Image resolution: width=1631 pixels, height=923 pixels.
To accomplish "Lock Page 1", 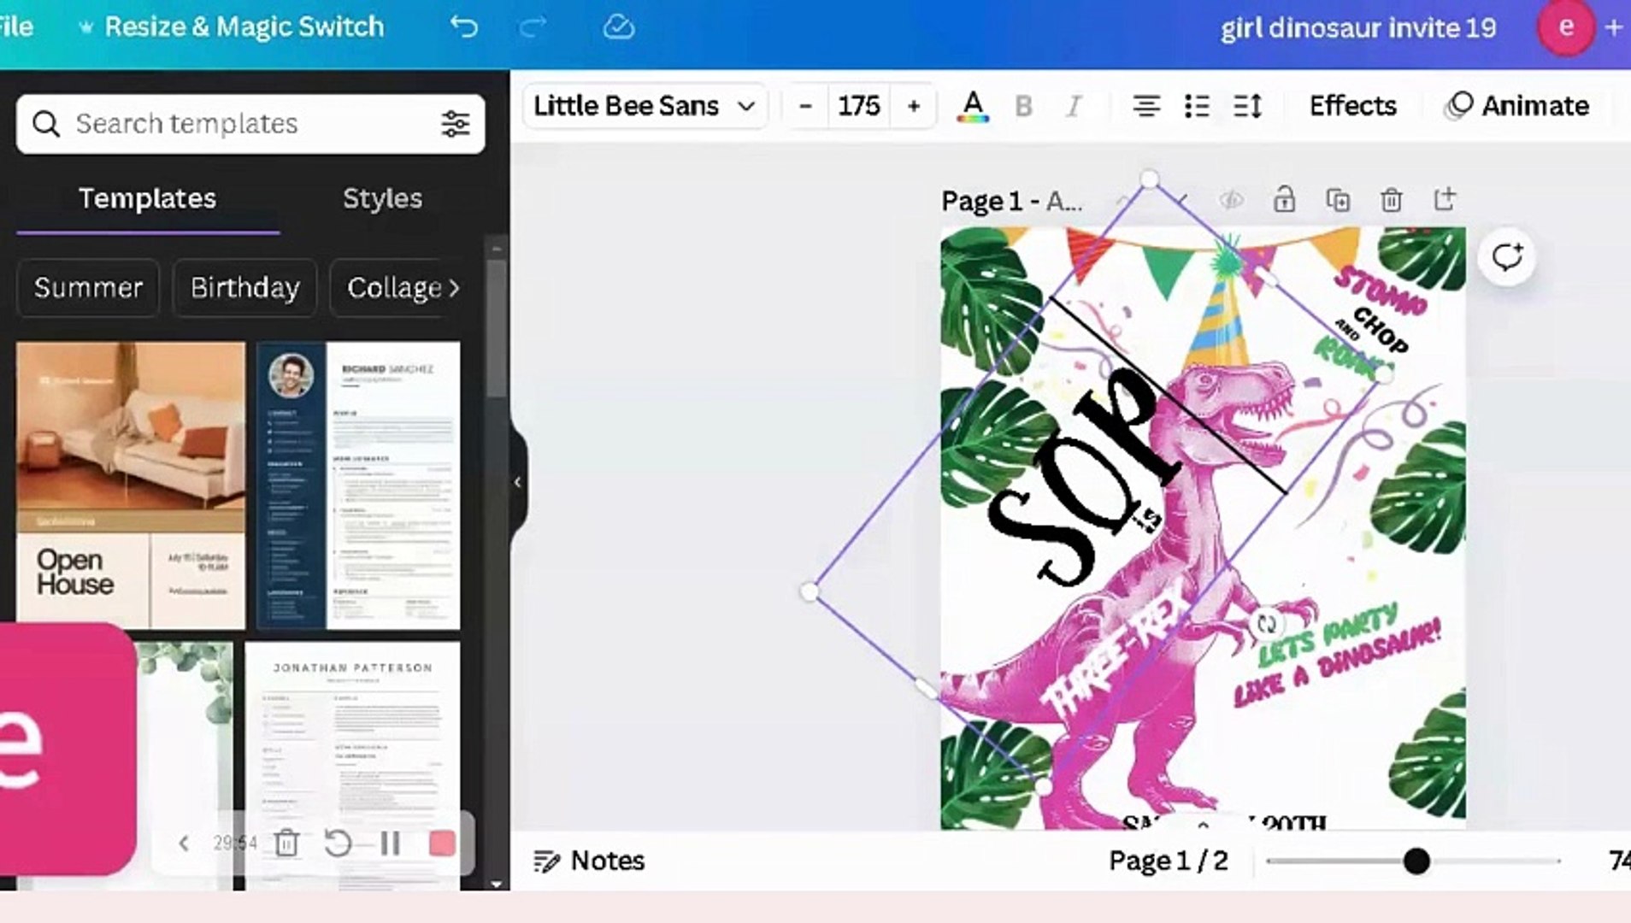I will 1286,200.
